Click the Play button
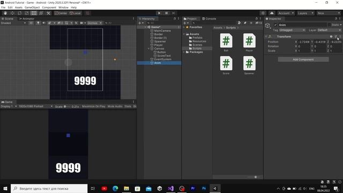 [159, 13]
